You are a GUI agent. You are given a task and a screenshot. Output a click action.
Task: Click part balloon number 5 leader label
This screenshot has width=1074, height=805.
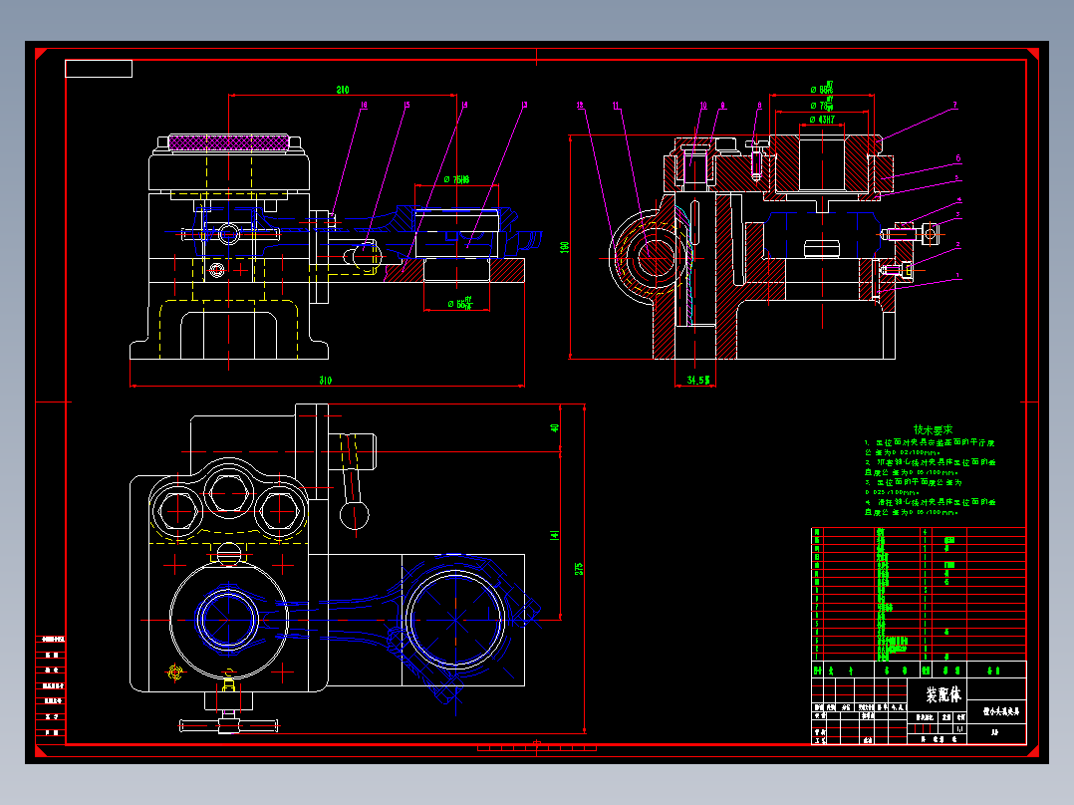click(x=958, y=178)
